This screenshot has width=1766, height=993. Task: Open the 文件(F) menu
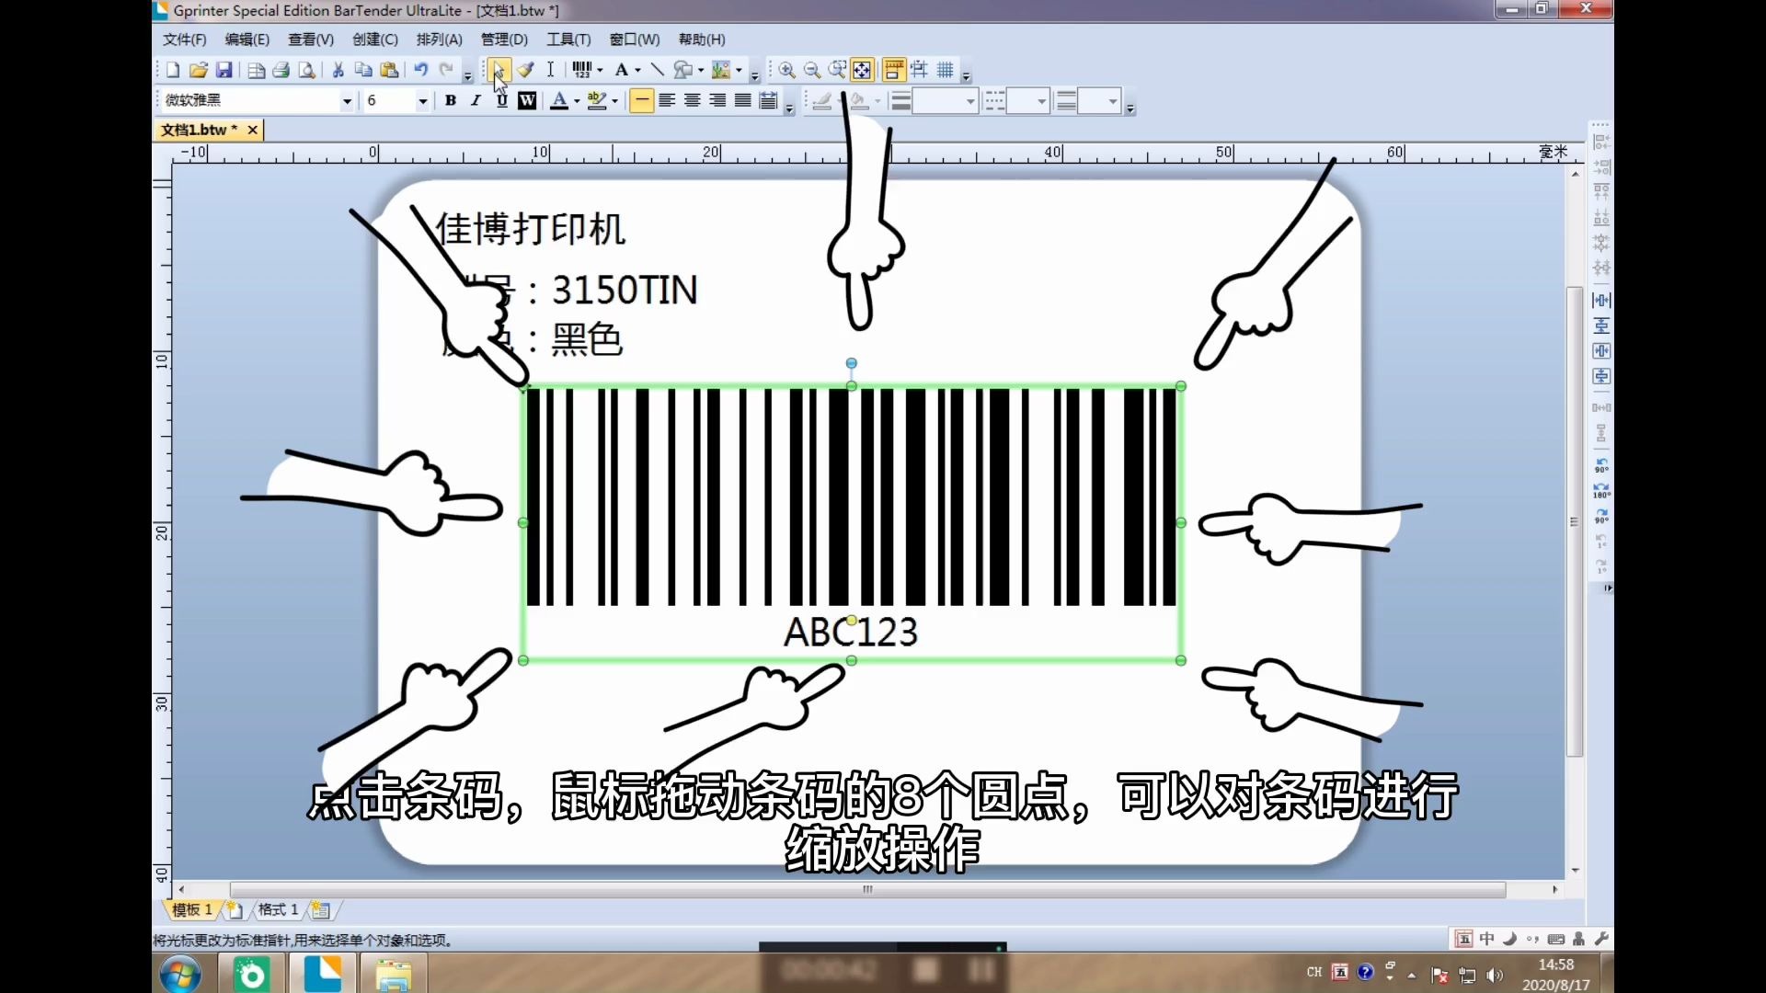click(184, 40)
